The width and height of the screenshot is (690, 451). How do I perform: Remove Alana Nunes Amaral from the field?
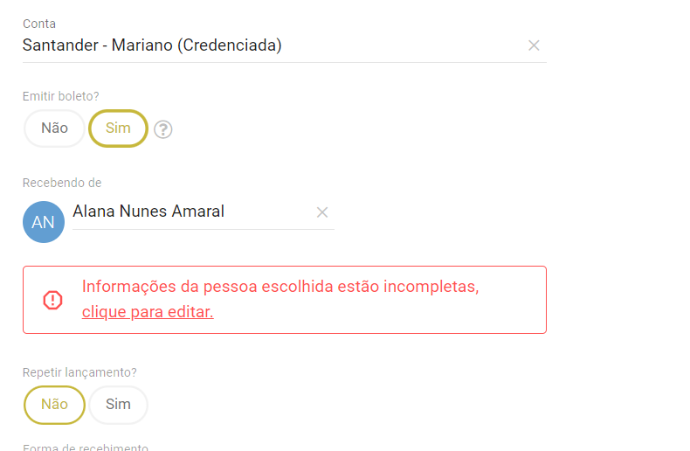(x=321, y=212)
